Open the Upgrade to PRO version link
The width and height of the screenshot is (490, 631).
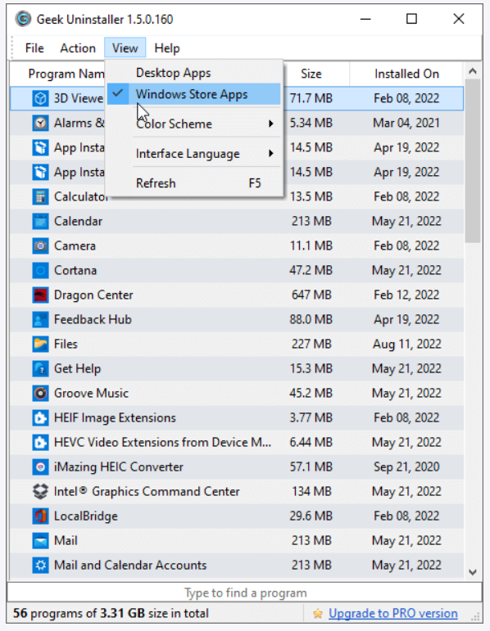point(392,613)
